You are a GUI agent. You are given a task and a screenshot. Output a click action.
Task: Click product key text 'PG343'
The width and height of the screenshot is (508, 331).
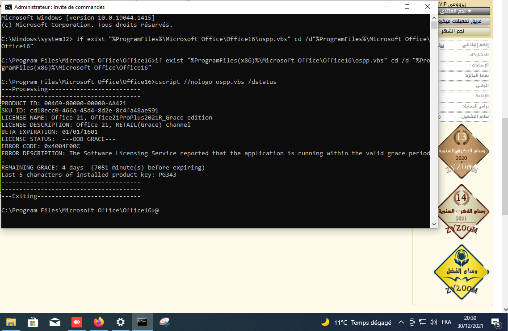(168, 174)
